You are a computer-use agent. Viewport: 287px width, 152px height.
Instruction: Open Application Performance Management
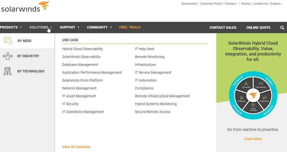92,73
